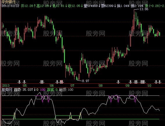The height and width of the screenshot is (126, 165).
Task: Click the open price 开12.28
Action: point(27,6)
